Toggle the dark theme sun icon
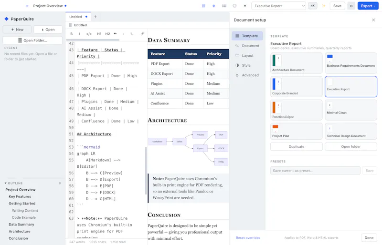382x245 pixels. click(245, 6)
